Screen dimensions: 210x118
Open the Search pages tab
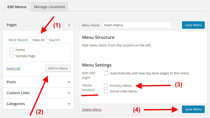coord(54,40)
